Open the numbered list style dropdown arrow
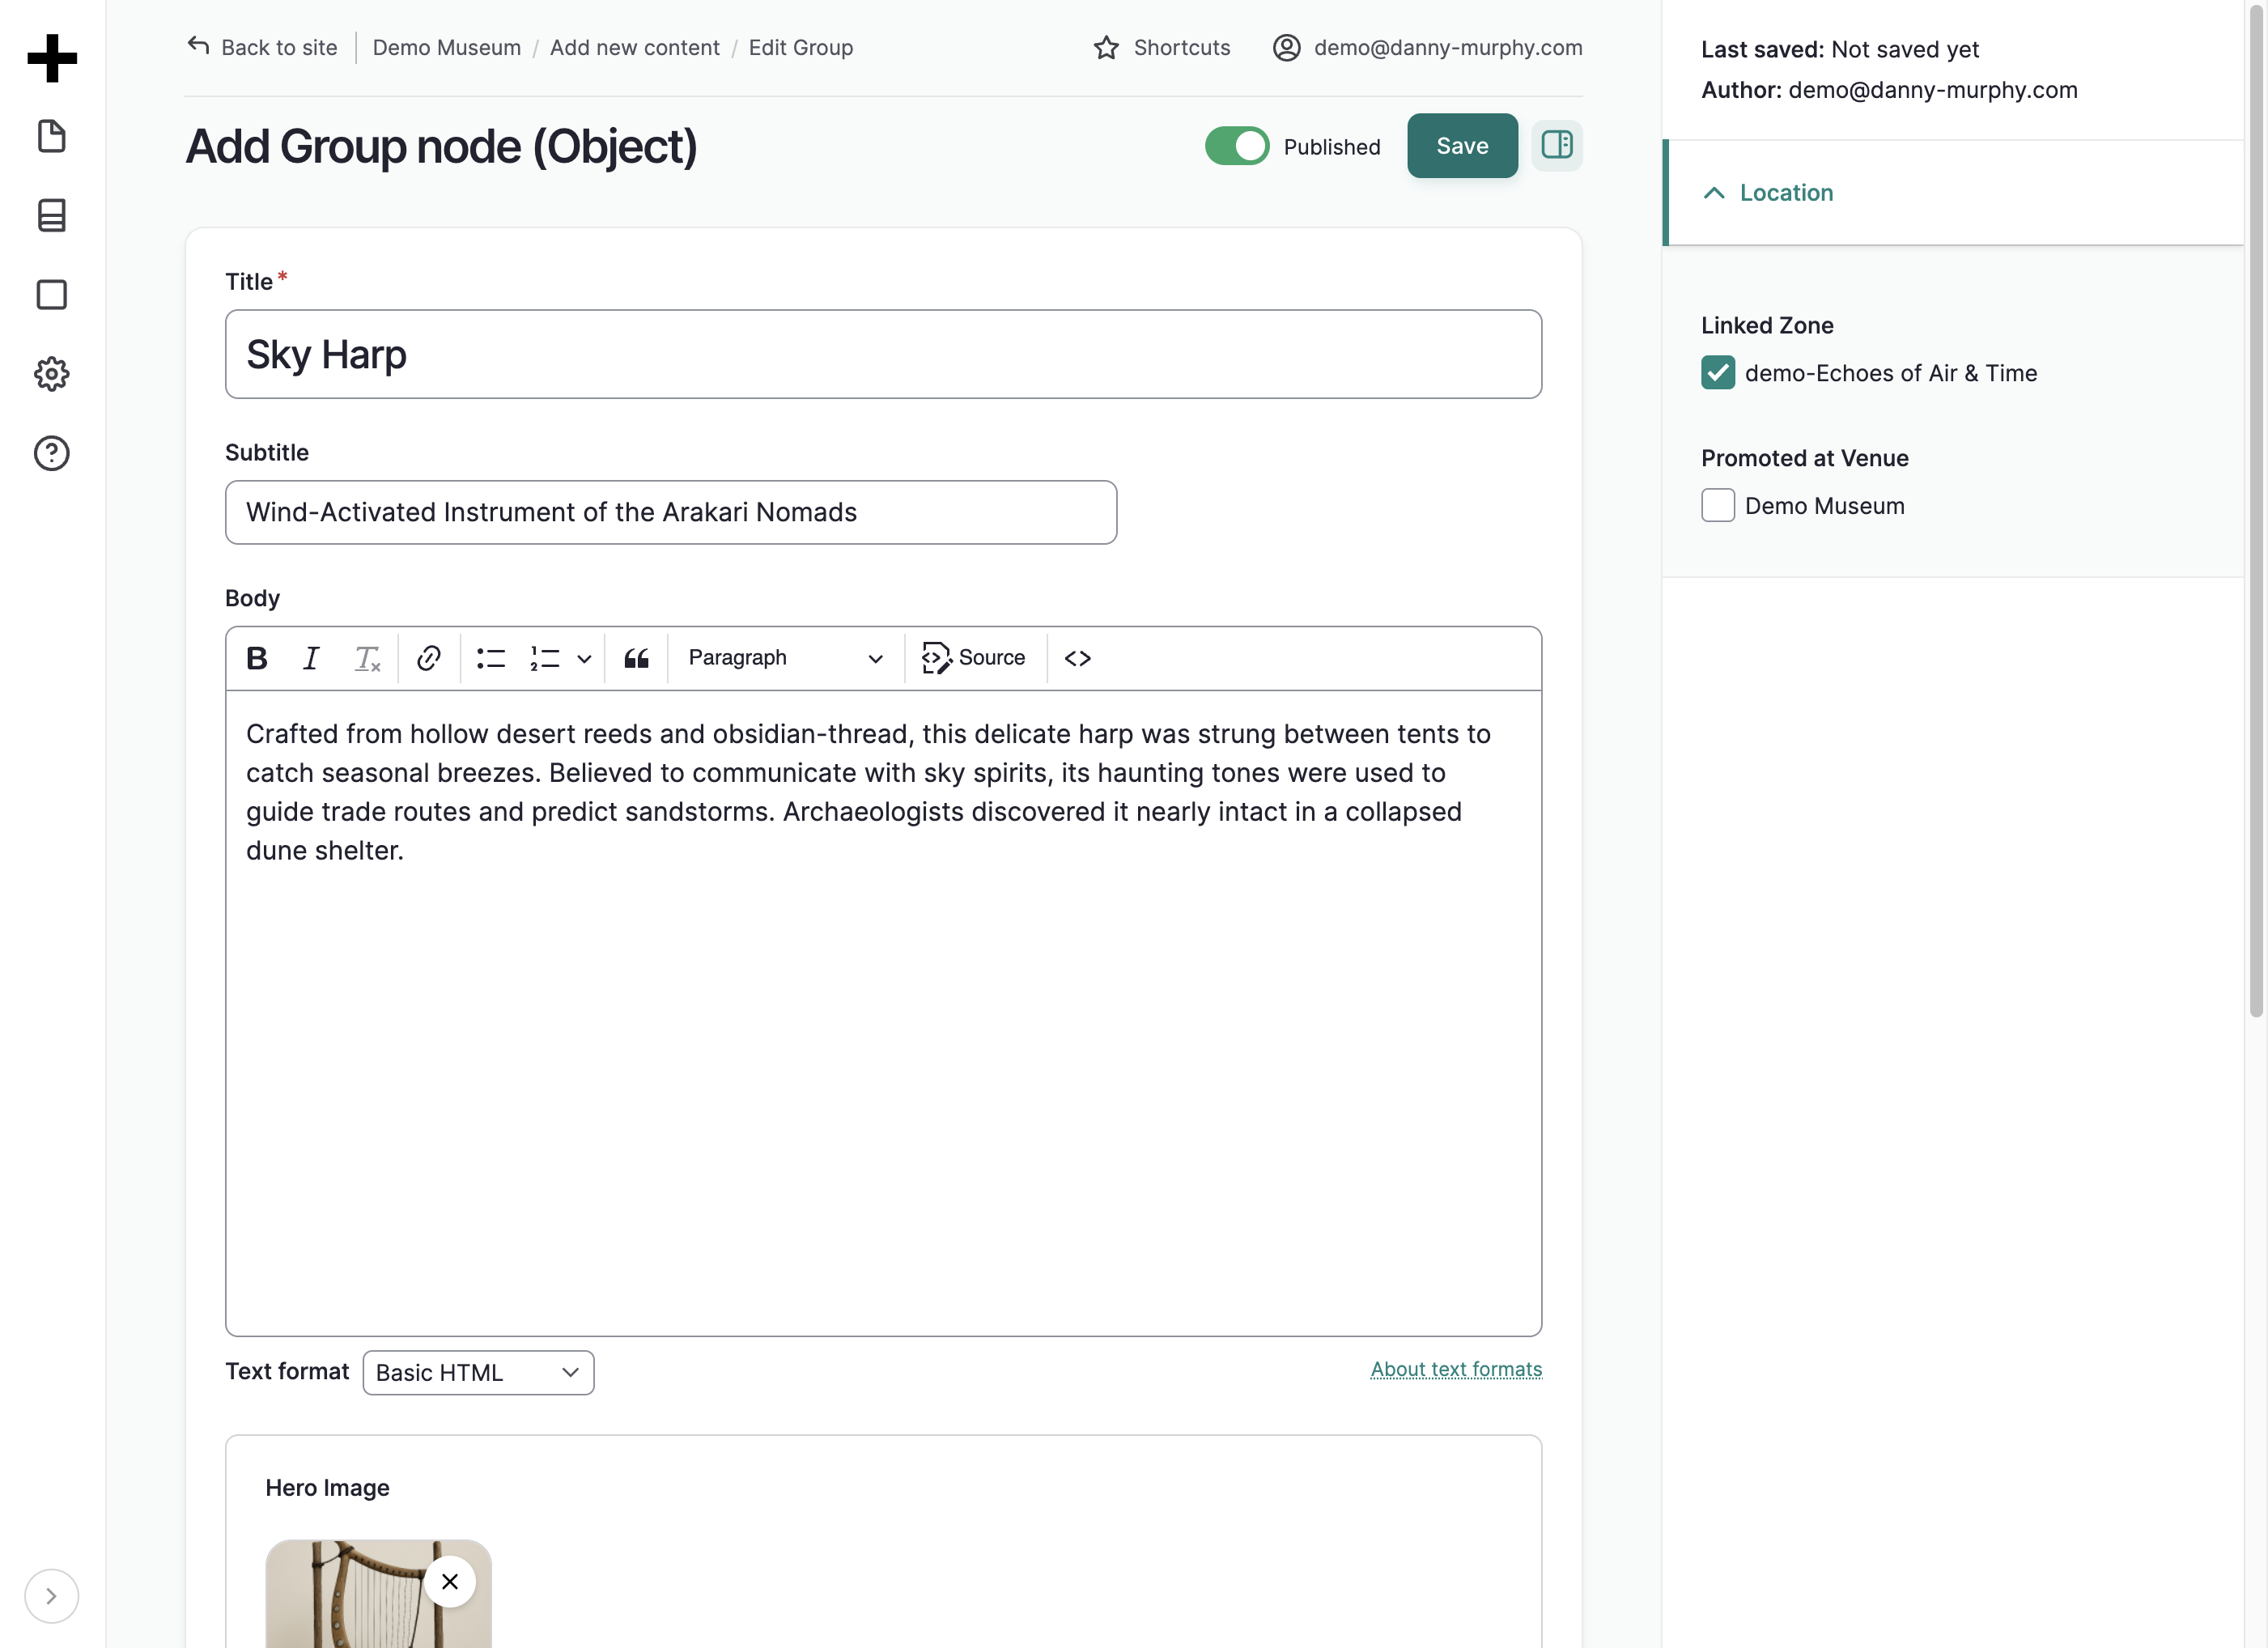This screenshot has width=2268, height=1648. coord(584,658)
